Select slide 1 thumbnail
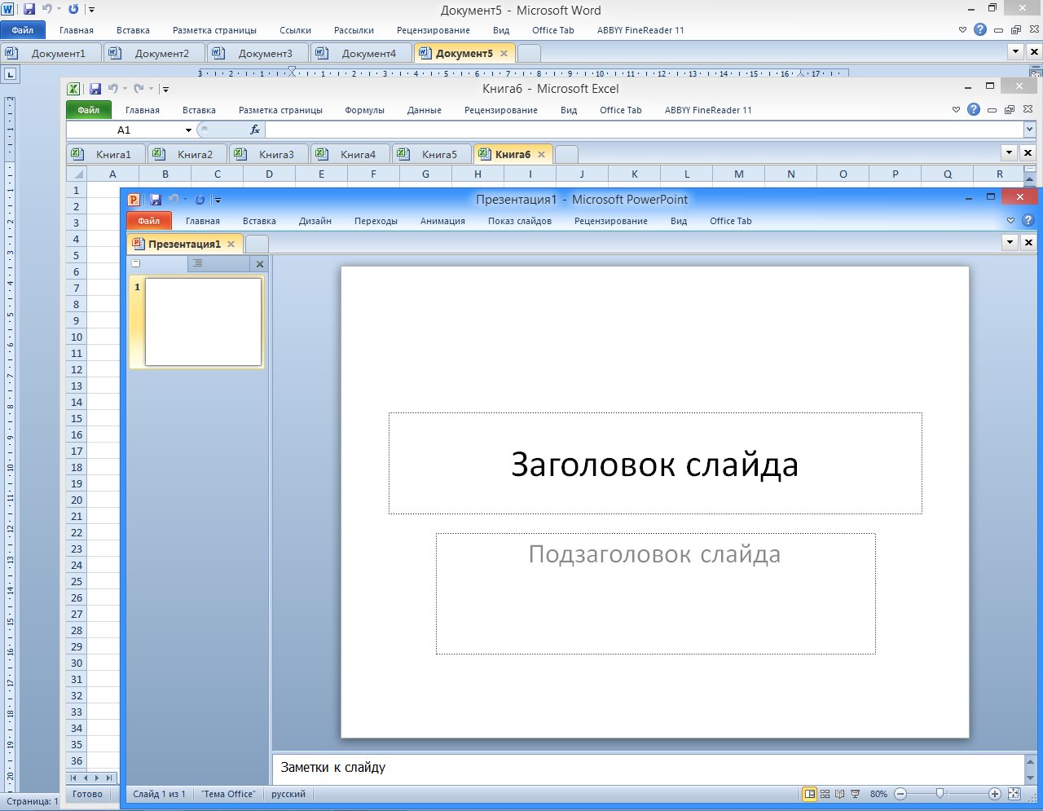The image size is (1043, 811). (x=203, y=322)
